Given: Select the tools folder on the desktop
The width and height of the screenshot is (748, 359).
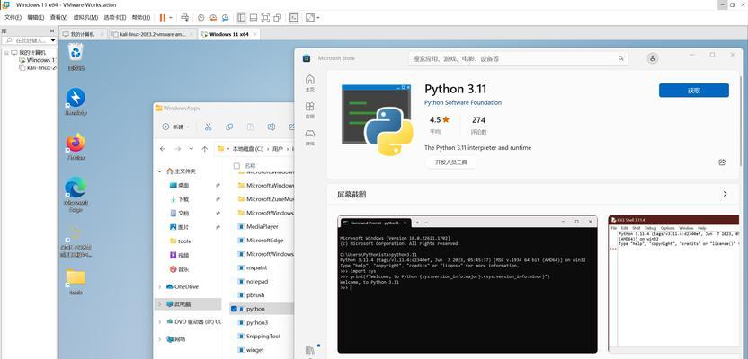Looking at the screenshot, I should click(76, 283).
